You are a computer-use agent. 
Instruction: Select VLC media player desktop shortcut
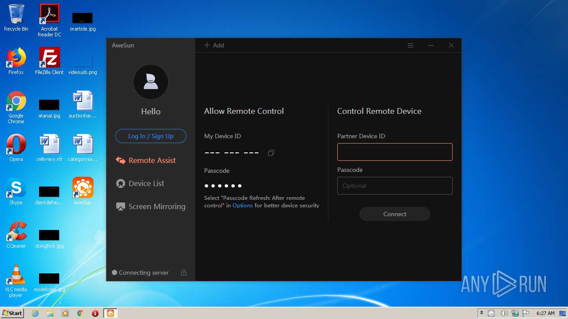coord(16,281)
